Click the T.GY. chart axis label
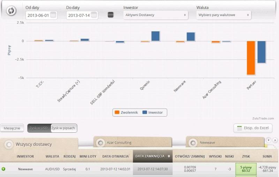This screenshot has width=279, height=177. (x=40, y=84)
